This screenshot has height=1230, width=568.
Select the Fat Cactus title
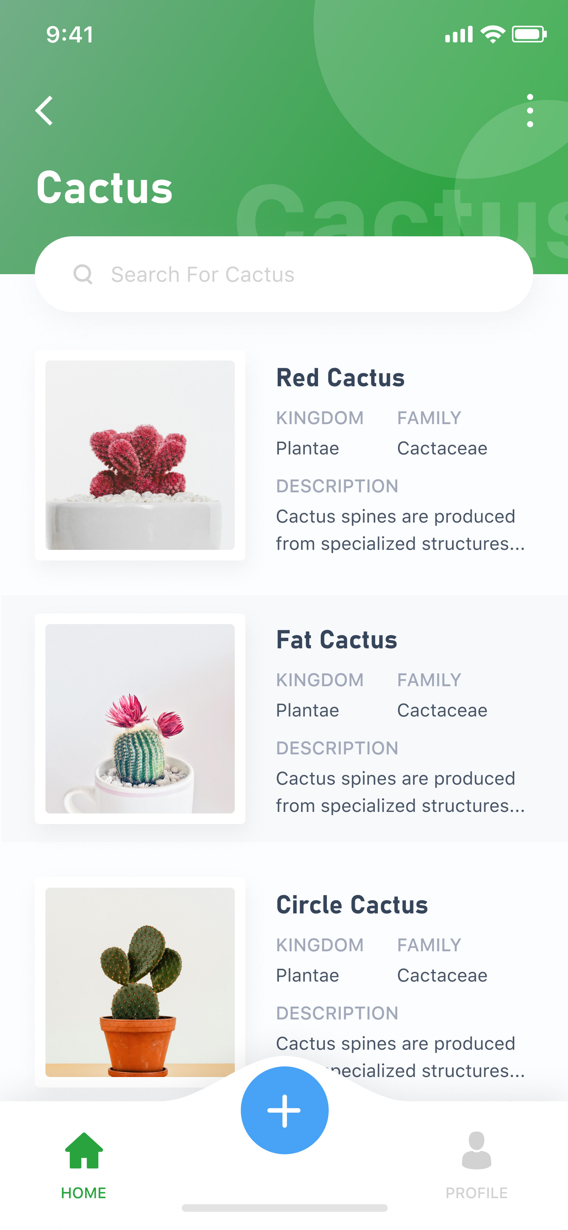[x=337, y=640]
